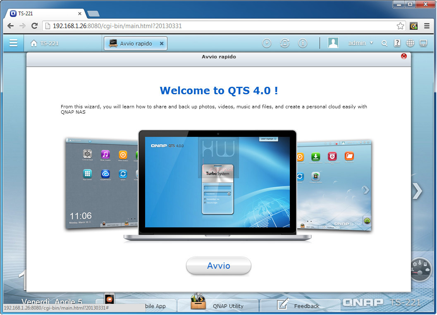Go to next desktop page arrow

(417, 191)
